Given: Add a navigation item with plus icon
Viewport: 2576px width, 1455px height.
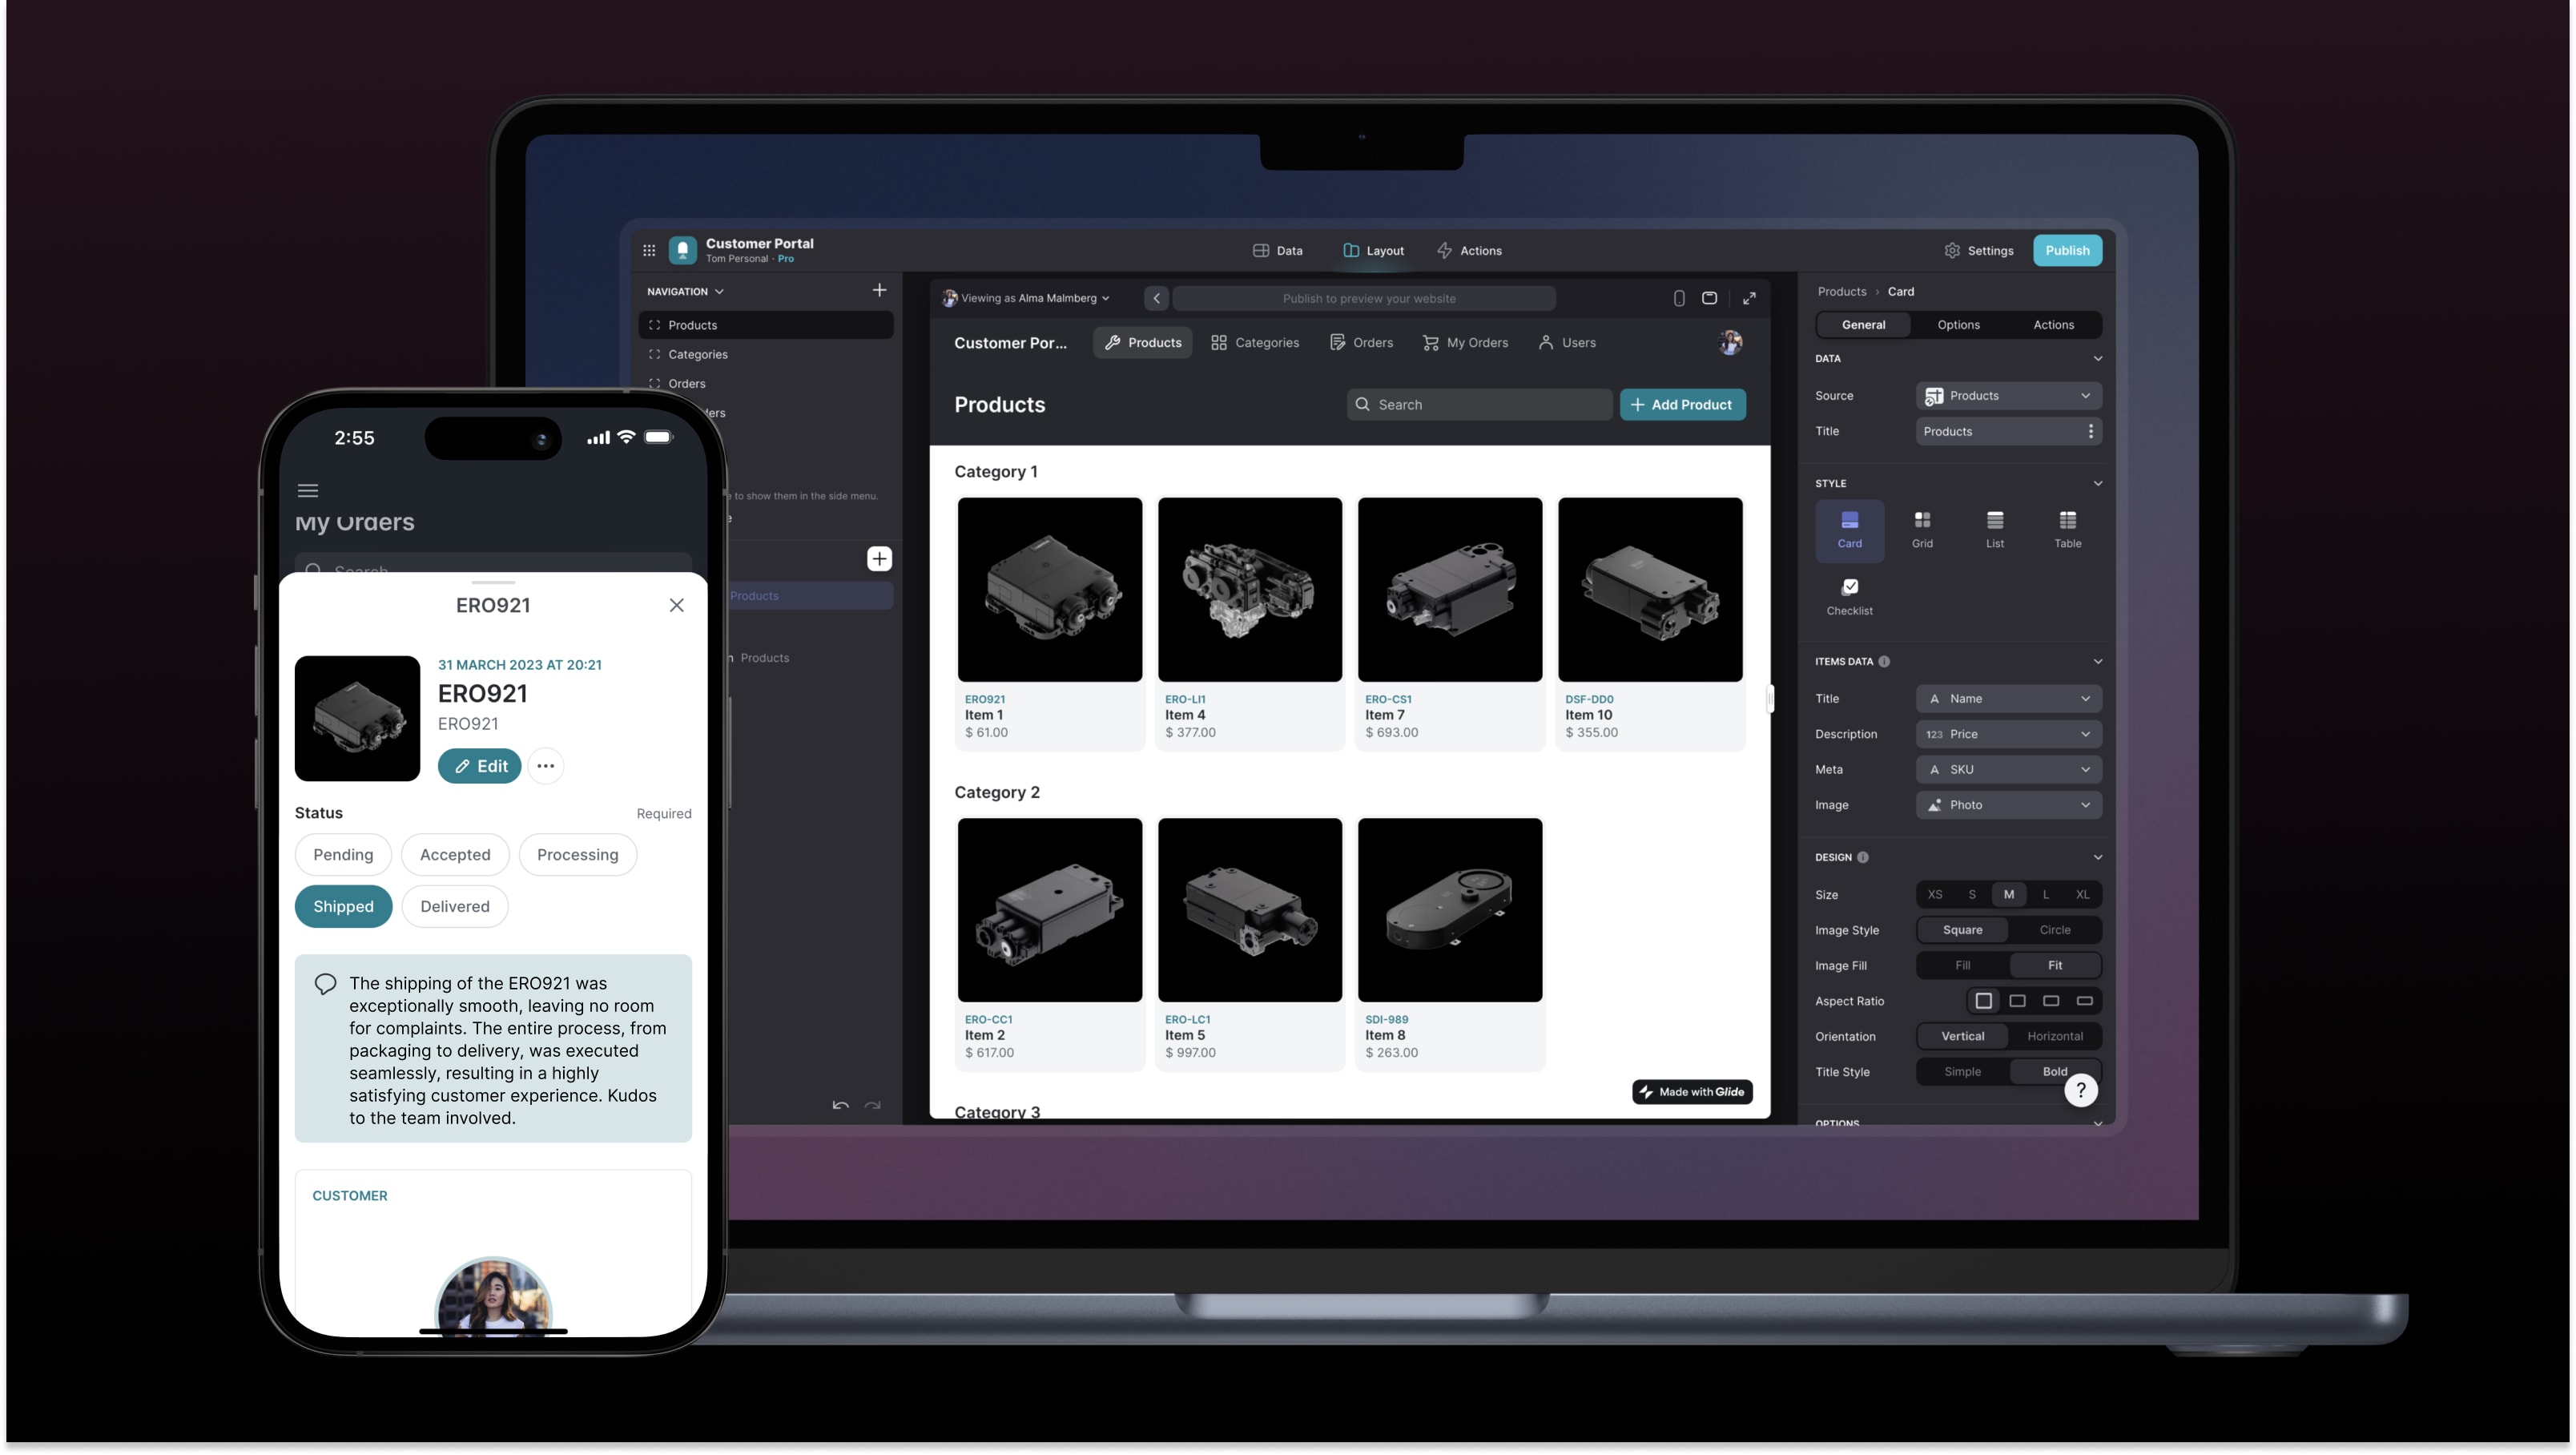Looking at the screenshot, I should click(x=879, y=290).
